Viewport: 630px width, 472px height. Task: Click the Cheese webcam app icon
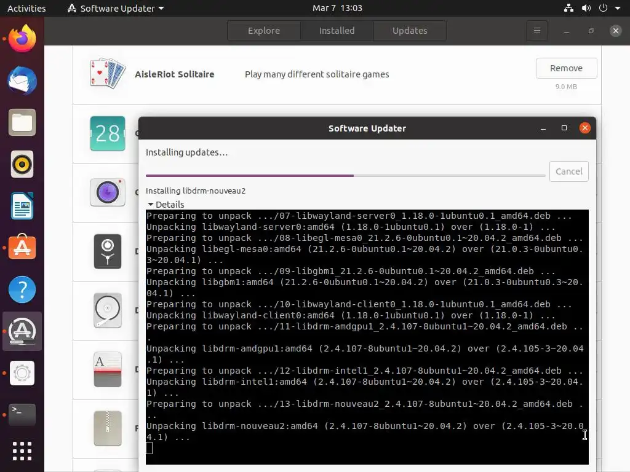pos(108,192)
